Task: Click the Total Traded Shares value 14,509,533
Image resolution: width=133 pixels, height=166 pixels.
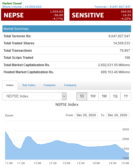Action: point(122,43)
